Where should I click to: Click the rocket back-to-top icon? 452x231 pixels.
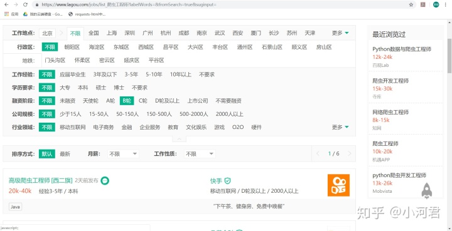click(427, 190)
